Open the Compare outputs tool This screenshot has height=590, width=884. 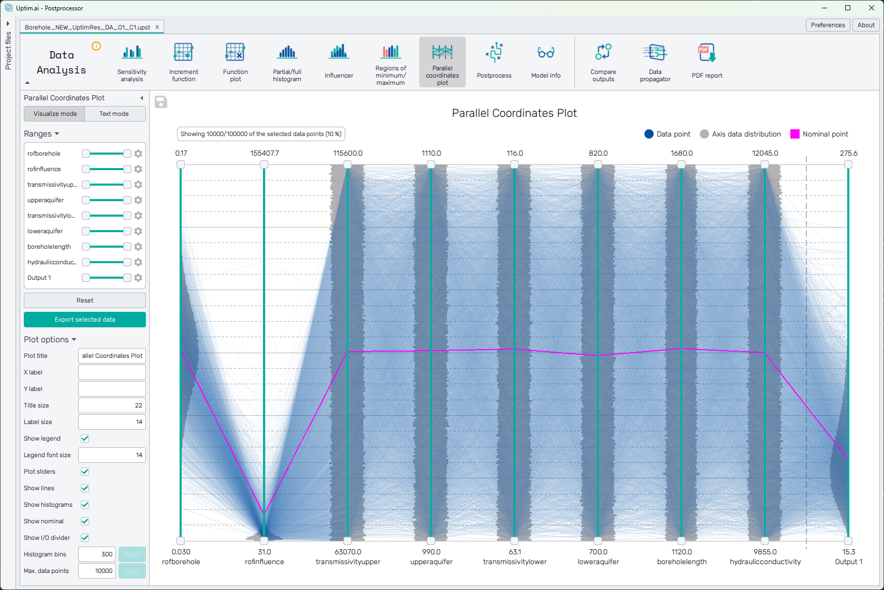pyautogui.click(x=603, y=62)
